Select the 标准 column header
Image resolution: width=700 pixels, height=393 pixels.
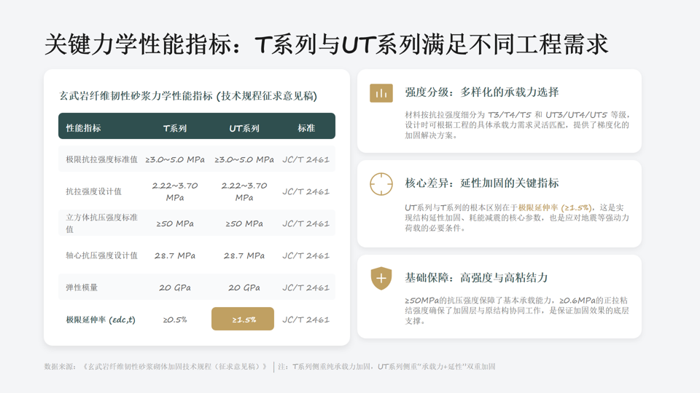tap(306, 128)
